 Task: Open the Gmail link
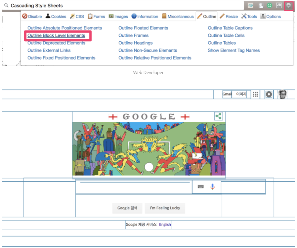click(x=227, y=94)
